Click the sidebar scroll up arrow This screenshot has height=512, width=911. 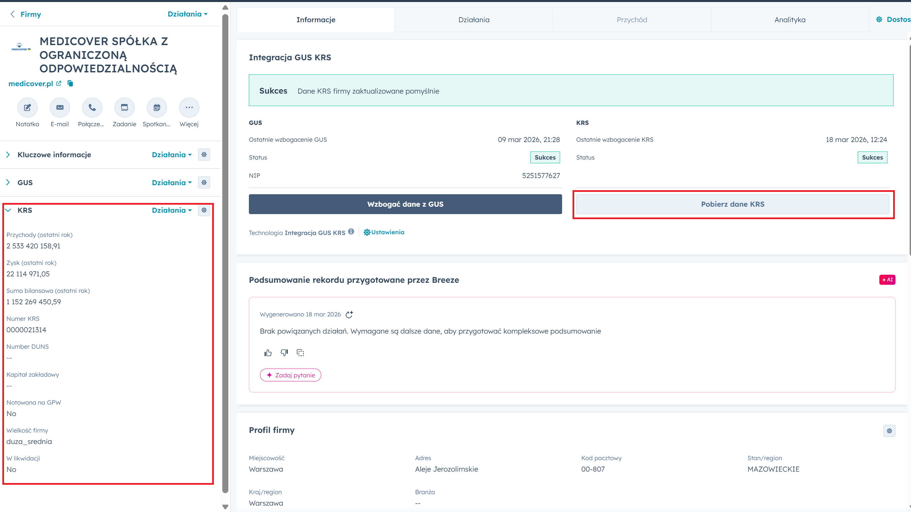click(225, 7)
